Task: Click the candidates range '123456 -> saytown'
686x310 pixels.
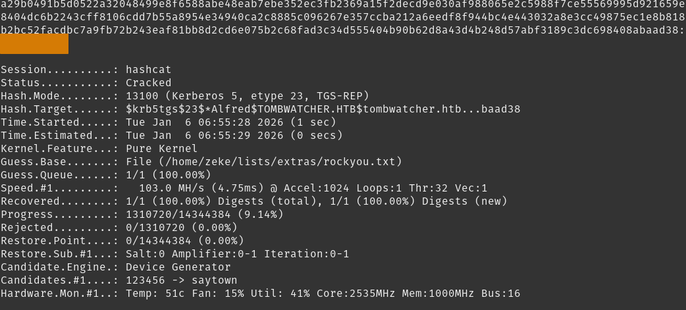Action: point(181,280)
